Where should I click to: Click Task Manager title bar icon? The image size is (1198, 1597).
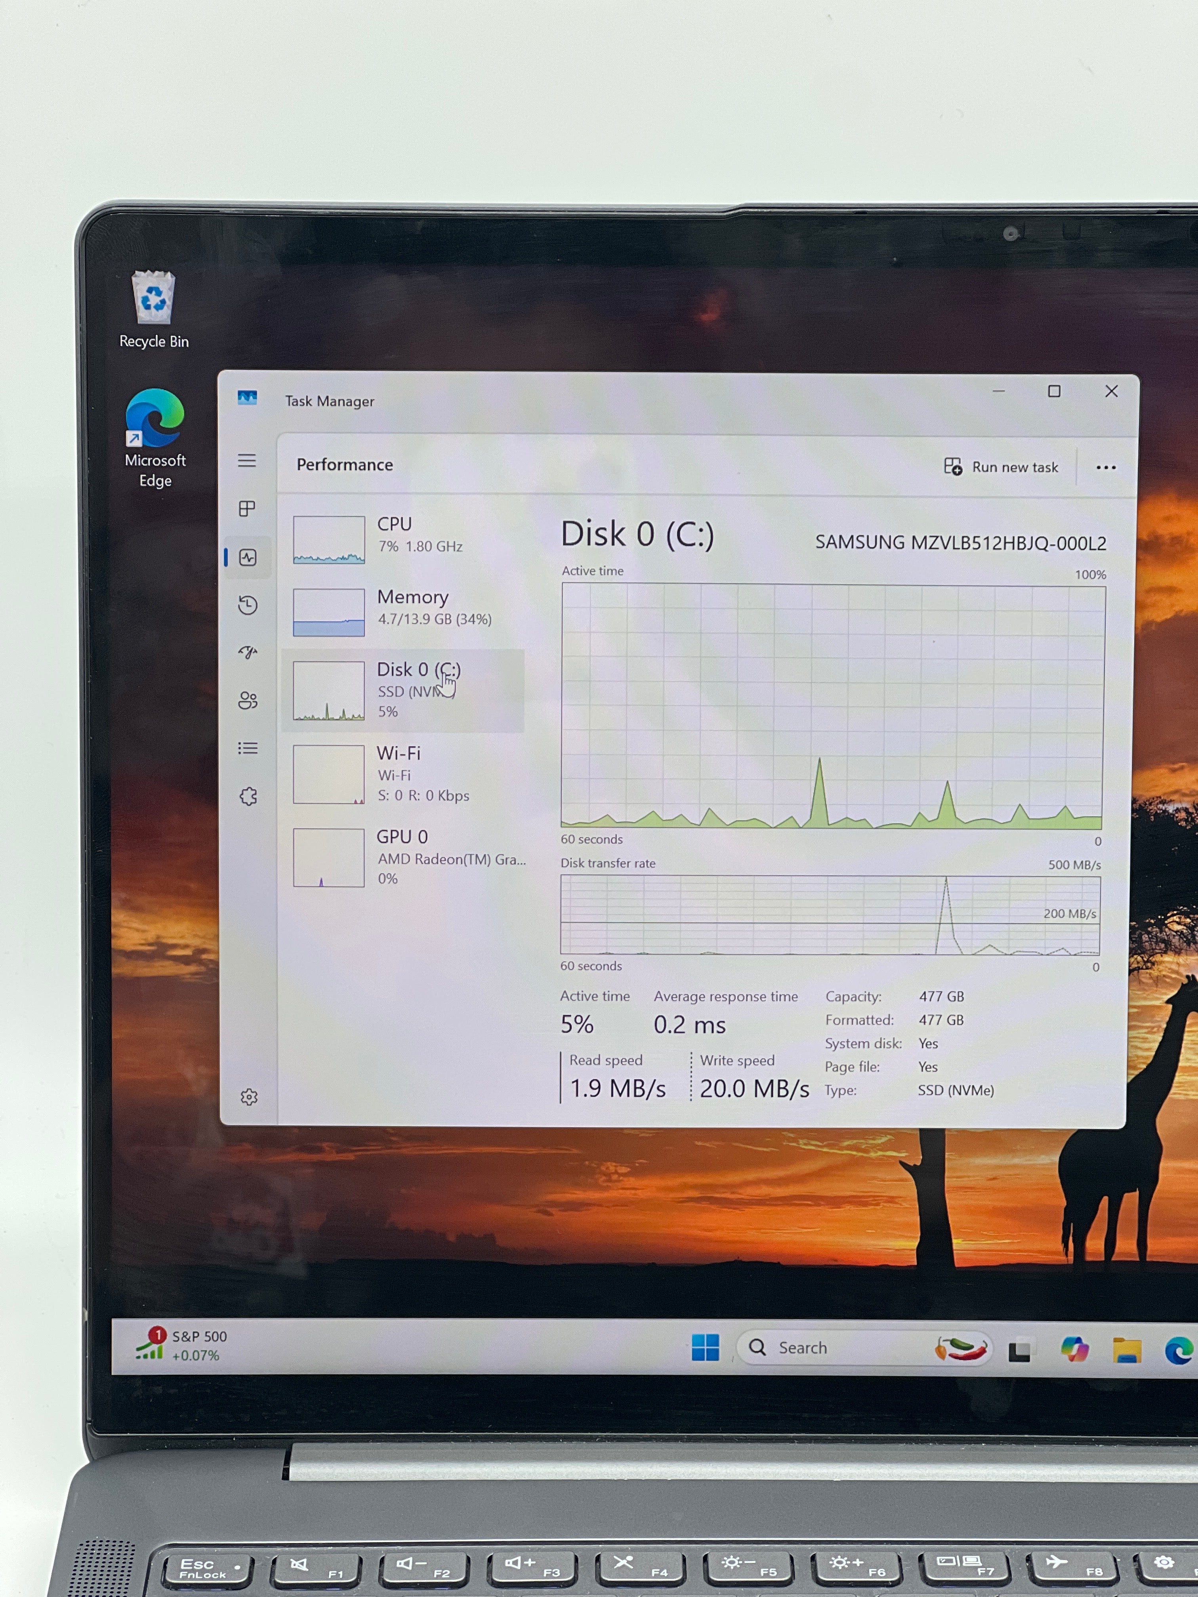pyautogui.click(x=247, y=398)
